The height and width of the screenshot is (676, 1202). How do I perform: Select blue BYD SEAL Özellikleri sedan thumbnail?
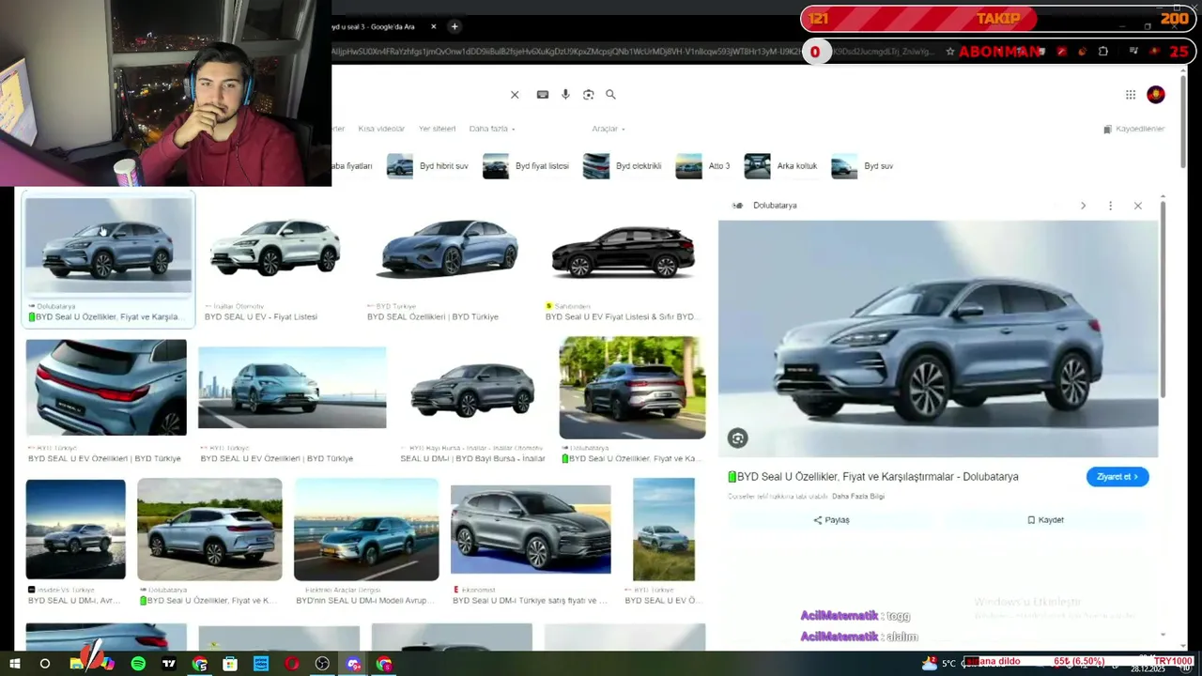(x=447, y=246)
